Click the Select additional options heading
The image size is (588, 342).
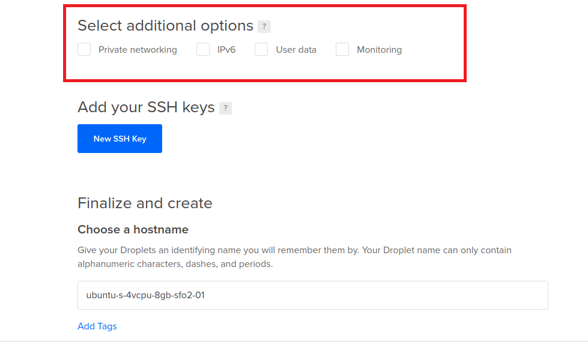click(165, 26)
